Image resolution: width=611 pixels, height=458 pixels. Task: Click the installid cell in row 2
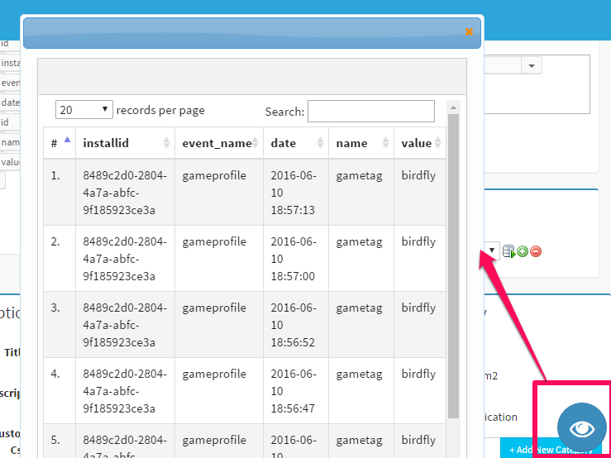pos(125,260)
